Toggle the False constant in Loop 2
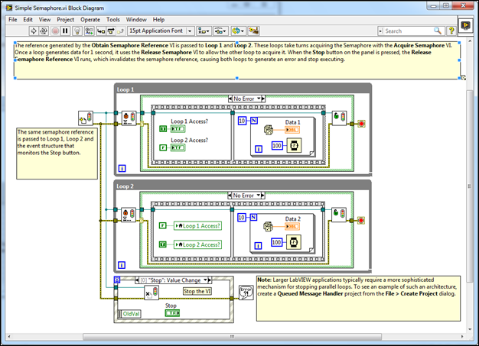Image resolution: width=479 pixels, height=346 pixels. 162,225
